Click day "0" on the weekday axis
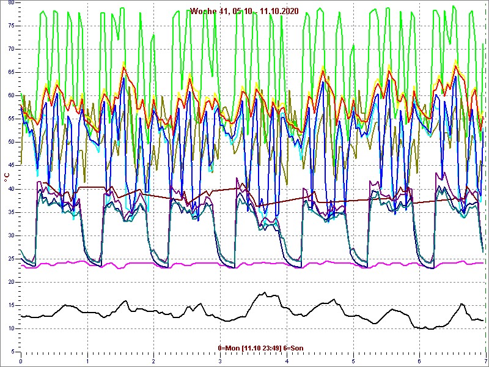 coord(21,361)
